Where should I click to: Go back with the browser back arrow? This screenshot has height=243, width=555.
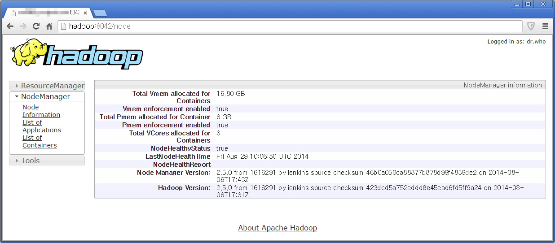tap(10, 26)
